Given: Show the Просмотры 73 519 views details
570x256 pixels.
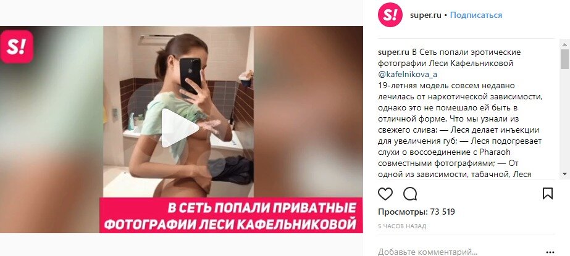Looking at the screenshot, I should click(416, 212).
